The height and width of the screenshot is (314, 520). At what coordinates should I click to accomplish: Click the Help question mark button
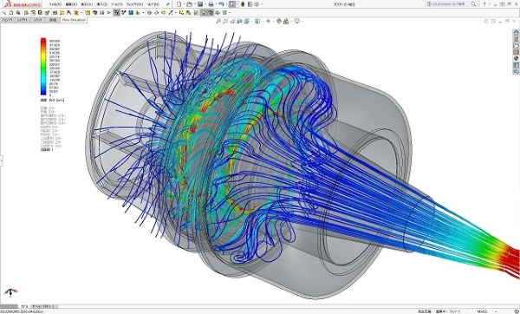click(x=484, y=4)
